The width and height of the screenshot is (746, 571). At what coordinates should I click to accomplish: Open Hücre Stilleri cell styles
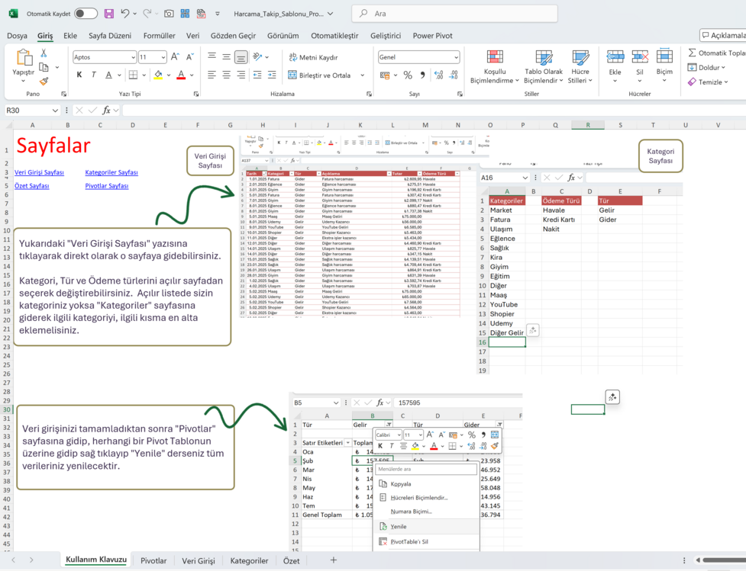580,67
